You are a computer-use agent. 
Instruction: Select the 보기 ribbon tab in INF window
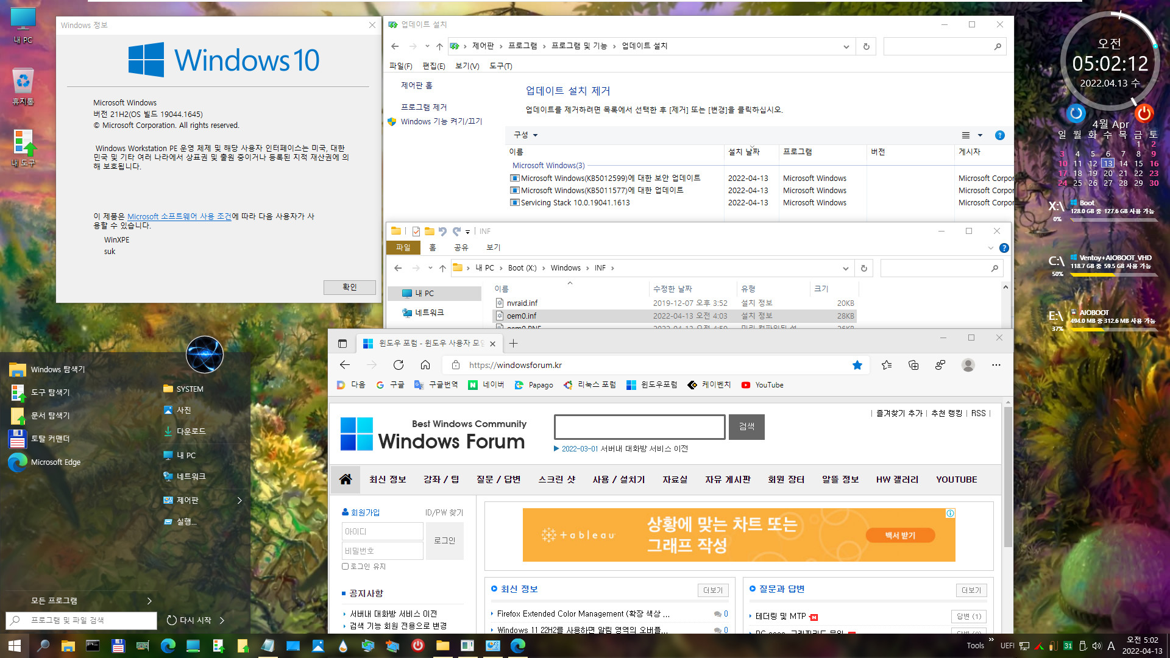click(x=494, y=247)
